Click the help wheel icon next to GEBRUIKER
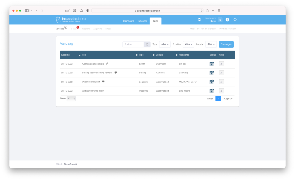Viewport: 295px width, 180px height. (199, 20)
